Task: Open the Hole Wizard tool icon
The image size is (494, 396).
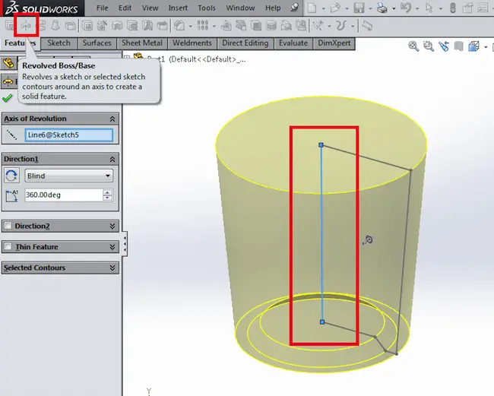Action: pyautogui.click(x=103, y=26)
